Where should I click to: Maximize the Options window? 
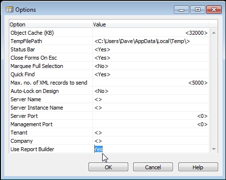tap(198, 10)
